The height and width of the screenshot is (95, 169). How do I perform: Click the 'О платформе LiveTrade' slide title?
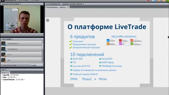pos(107,27)
